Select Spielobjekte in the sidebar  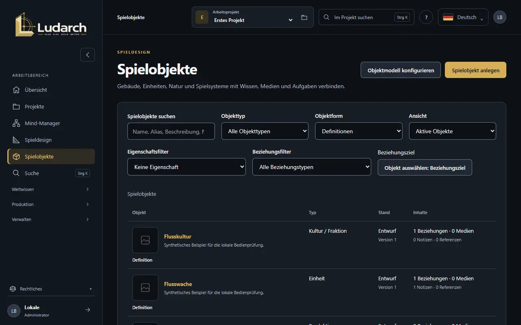(x=51, y=156)
